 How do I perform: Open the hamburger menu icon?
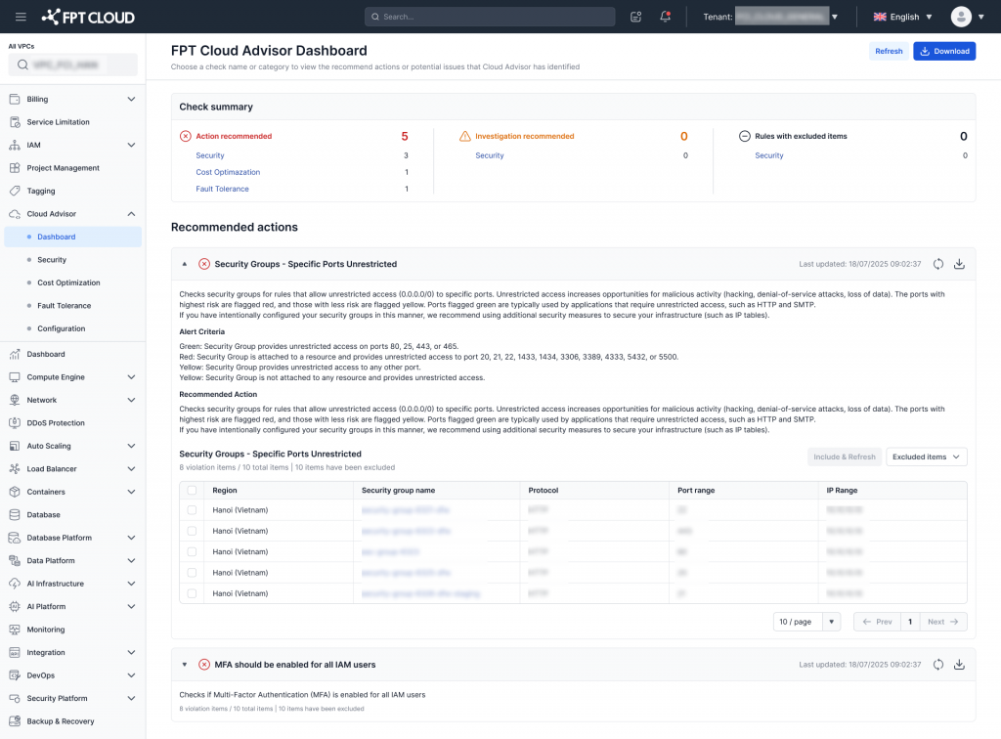(21, 17)
